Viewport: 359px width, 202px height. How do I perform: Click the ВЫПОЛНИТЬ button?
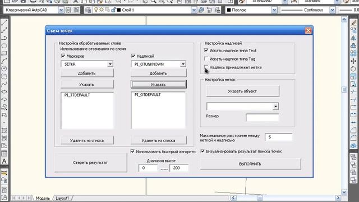(x=250, y=164)
